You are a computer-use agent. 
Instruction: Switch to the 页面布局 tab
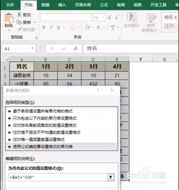point(83,5)
